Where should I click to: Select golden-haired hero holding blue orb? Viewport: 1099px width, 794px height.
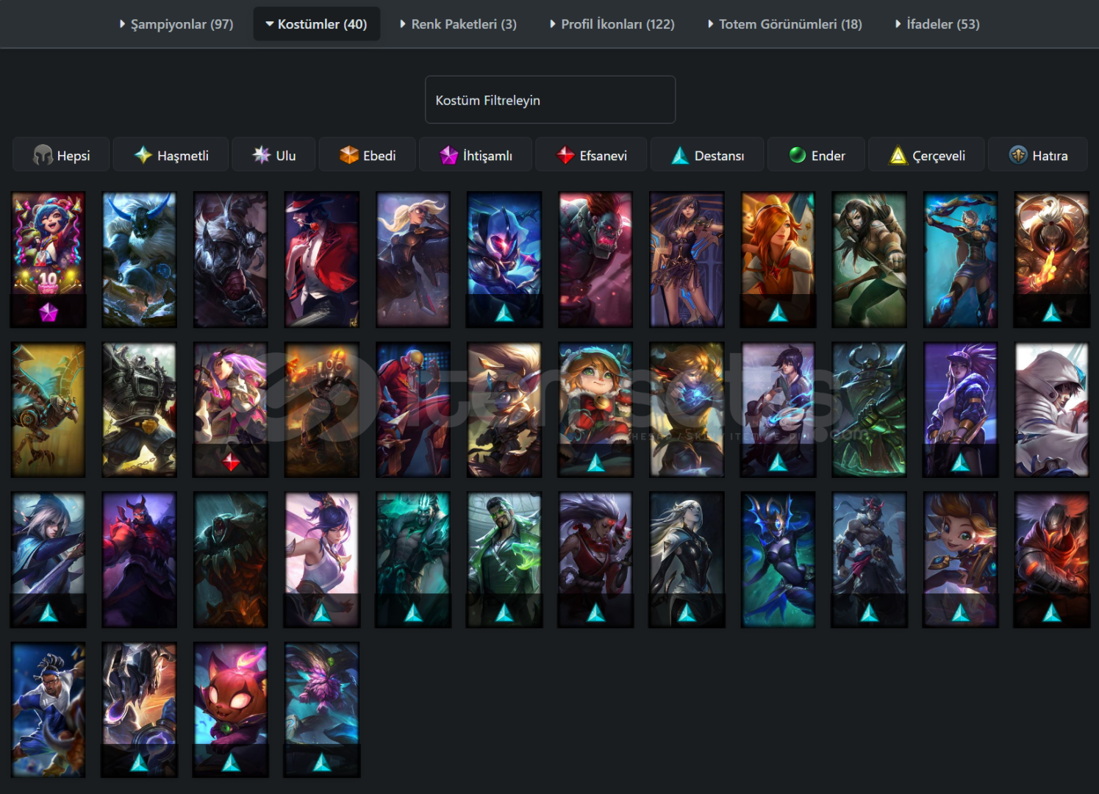click(687, 409)
